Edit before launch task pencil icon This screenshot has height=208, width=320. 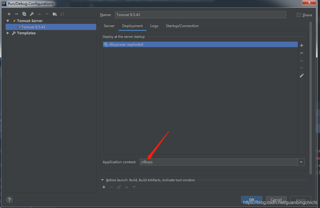coord(119,187)
